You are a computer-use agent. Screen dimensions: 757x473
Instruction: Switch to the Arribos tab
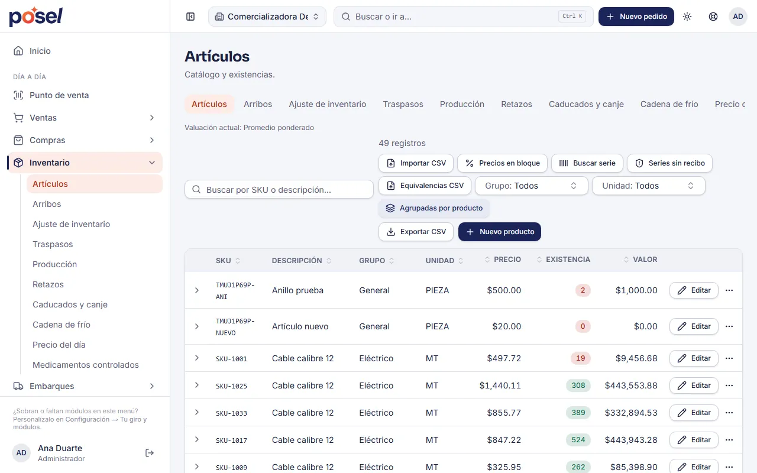(x=258, y=104)
